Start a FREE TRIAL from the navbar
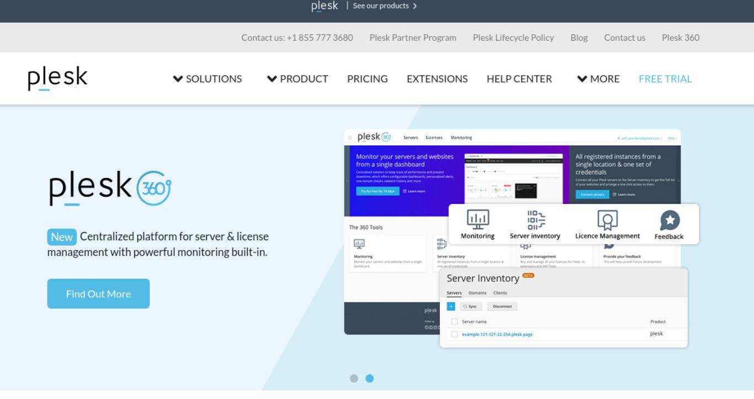Screen dimensions: 754x399 [x=665, y=79]
